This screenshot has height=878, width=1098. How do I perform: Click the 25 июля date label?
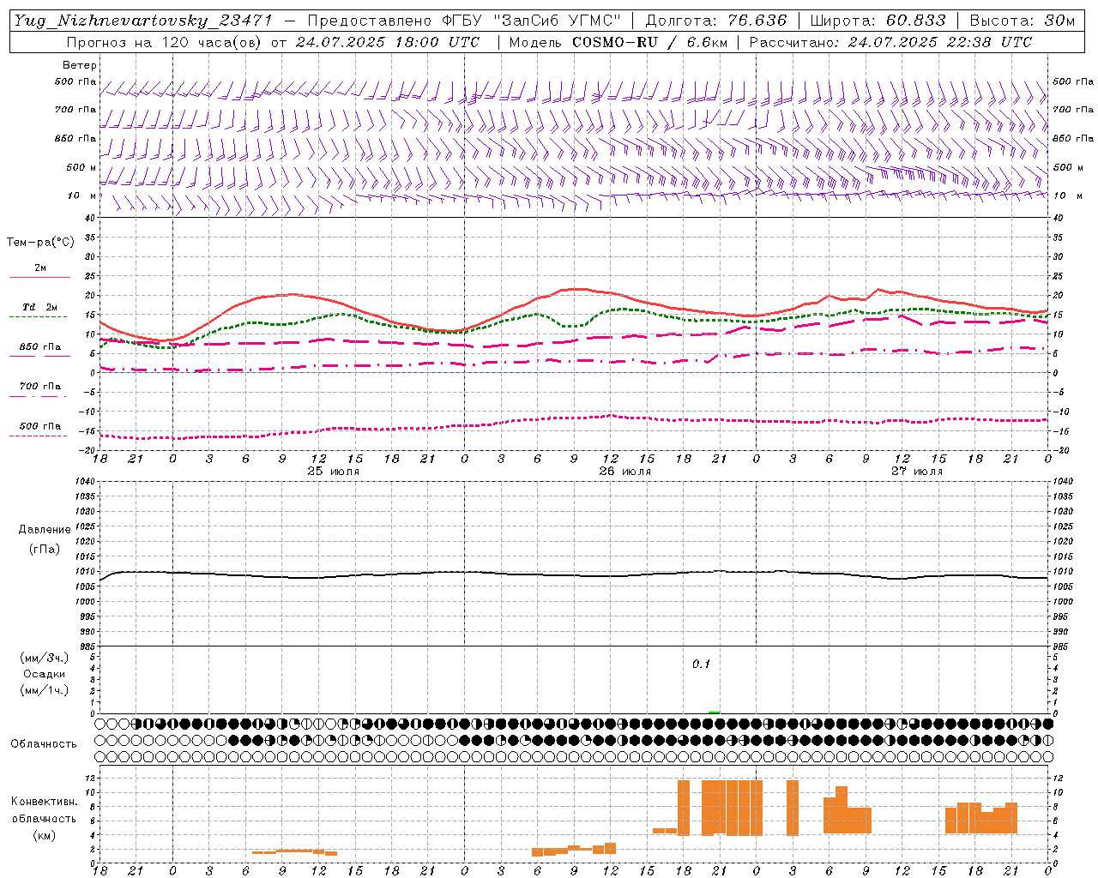pos(334,472)
